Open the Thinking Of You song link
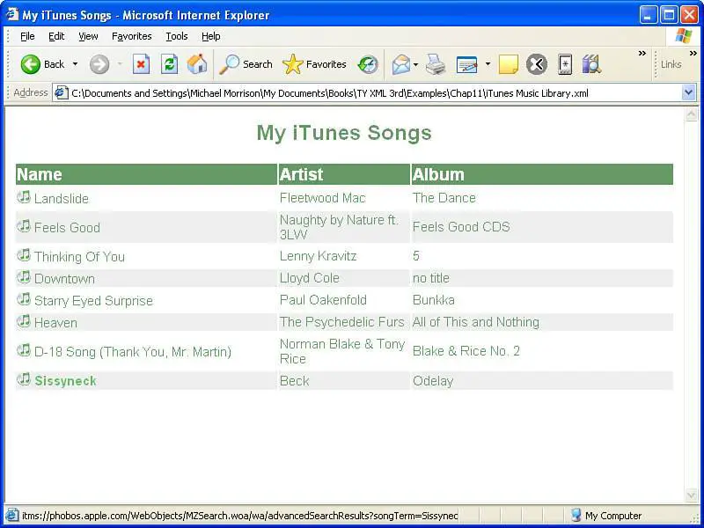 (79, 257)
